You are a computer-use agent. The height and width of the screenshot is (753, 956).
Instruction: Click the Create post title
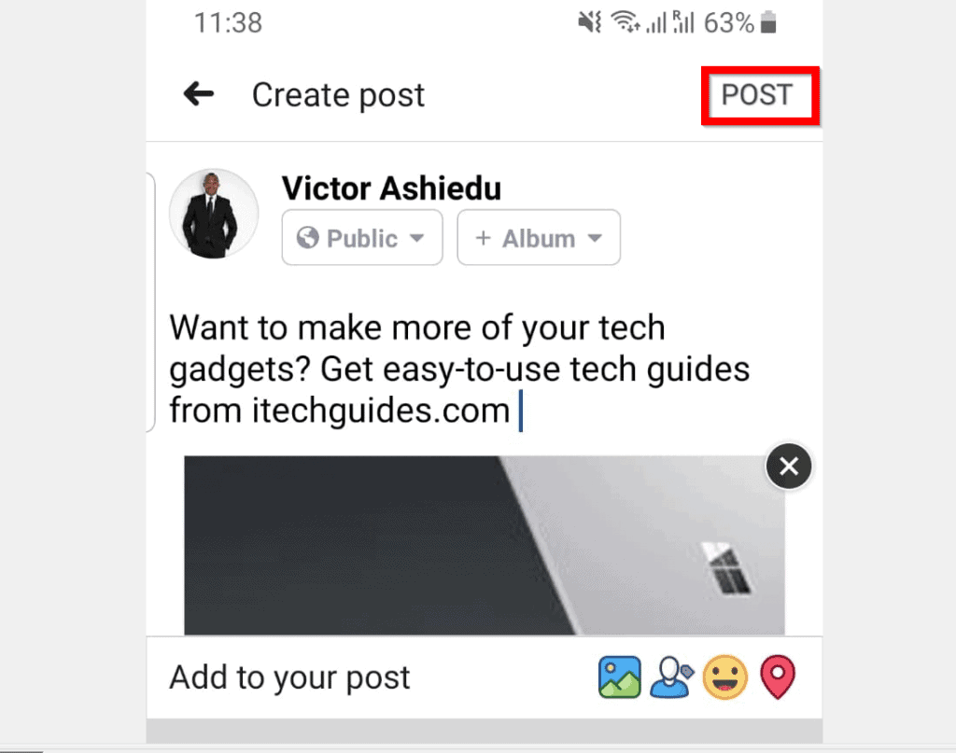(338, 95)
